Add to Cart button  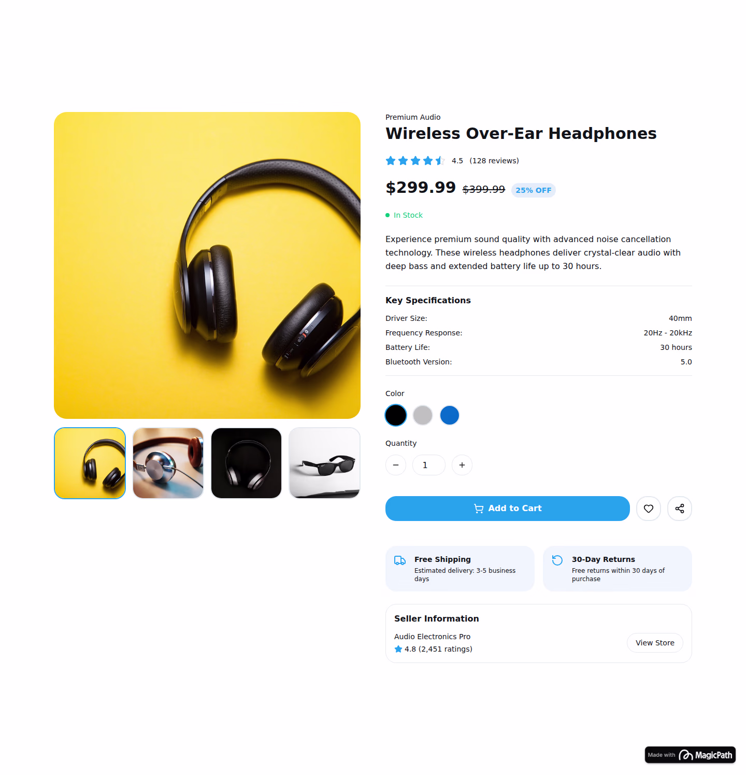pos(508,509)
